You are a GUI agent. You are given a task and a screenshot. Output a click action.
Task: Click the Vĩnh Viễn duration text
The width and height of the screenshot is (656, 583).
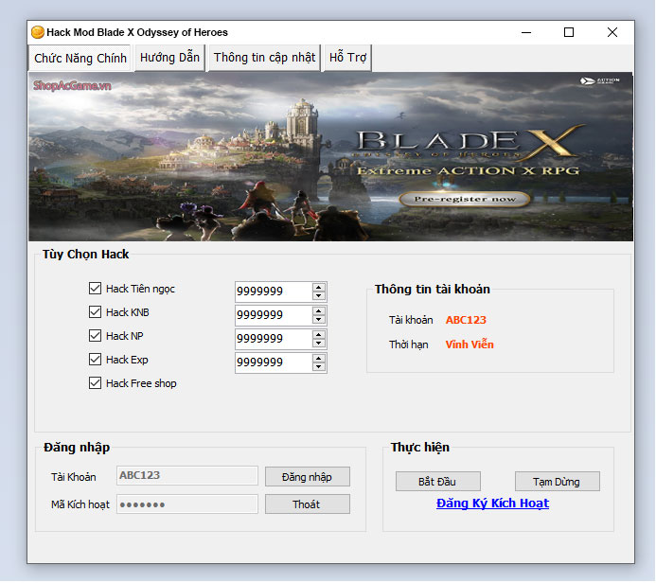pos(470,344)
